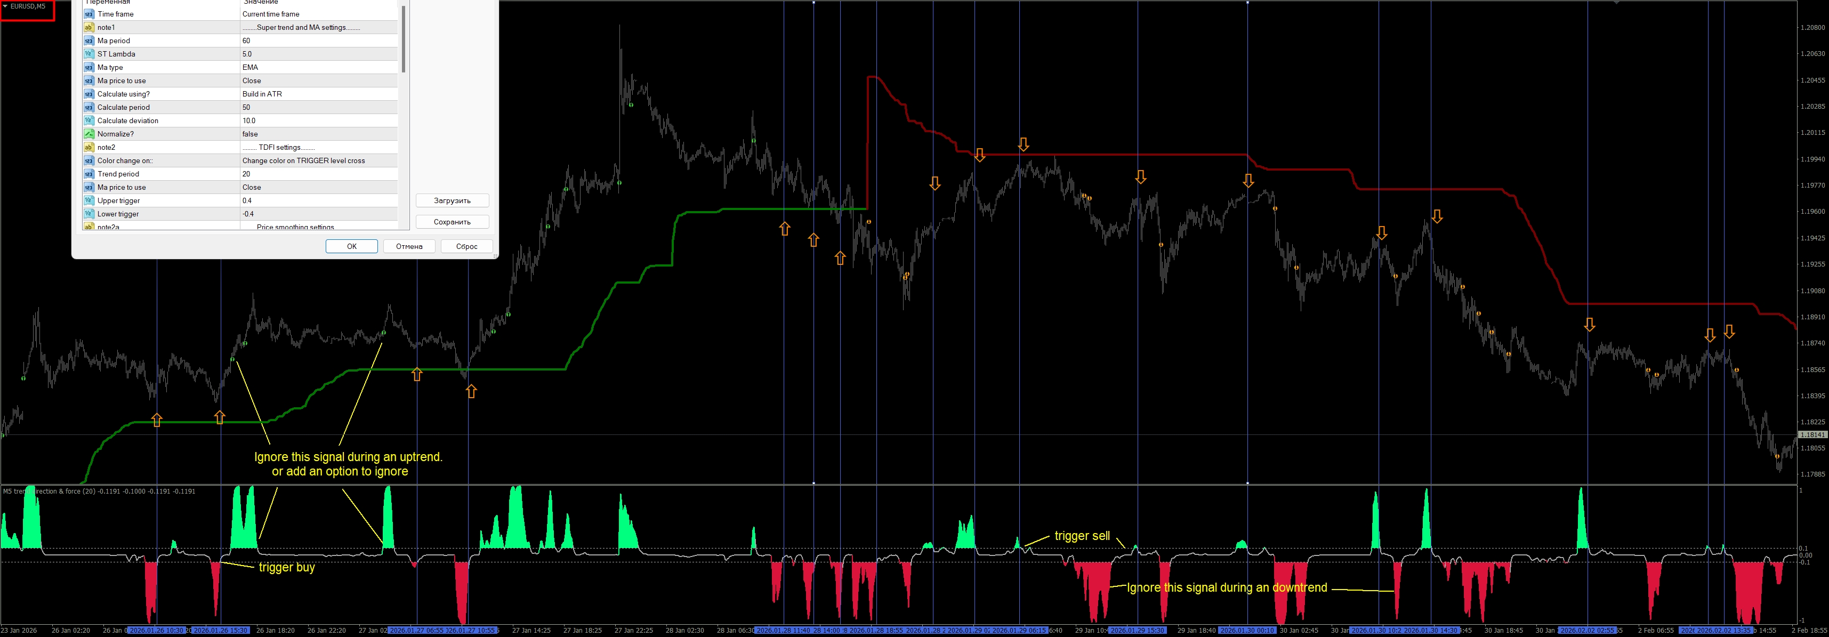Screen dimensions: 1829x637
Task: Click the double-type icon beside Upper trigger
Action: [x=88, y=201]
